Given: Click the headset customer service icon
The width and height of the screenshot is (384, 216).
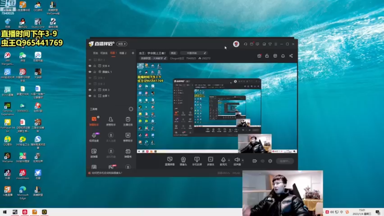Looking at the screenshot, I should [x=245, y=44].
